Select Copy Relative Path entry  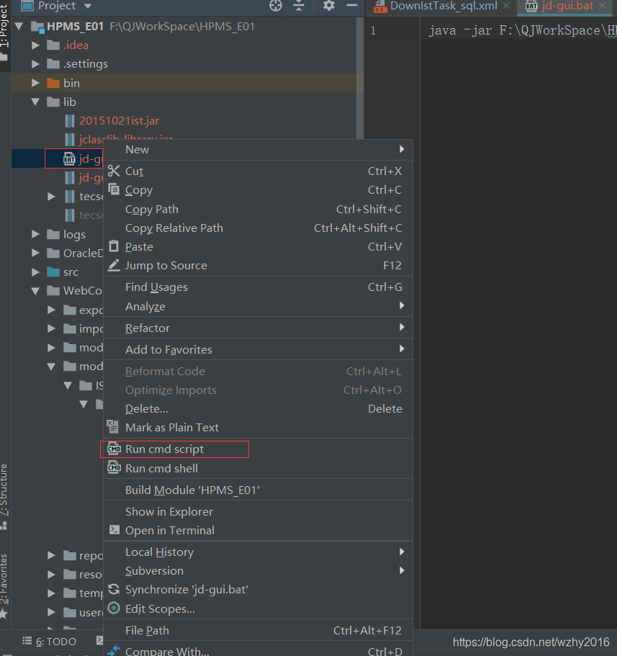258,228
